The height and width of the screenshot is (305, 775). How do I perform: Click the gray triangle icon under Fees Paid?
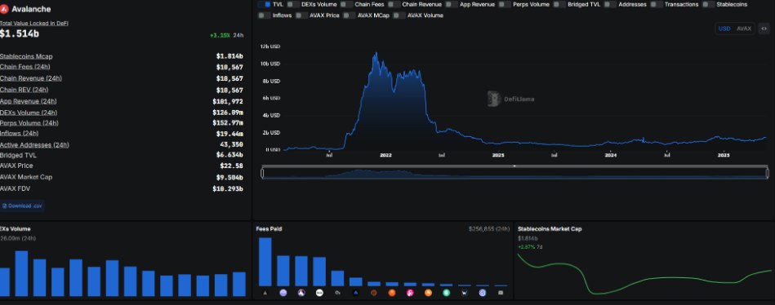pos(265,293)
